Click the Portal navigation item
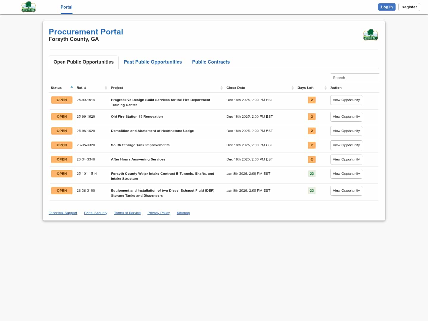This screenshot has width=428, height=321. click(x=66, y=7)
